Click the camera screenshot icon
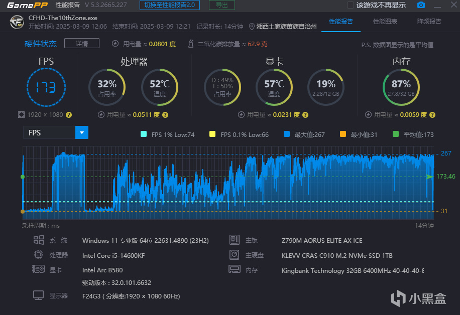 [x=421, y=5]
